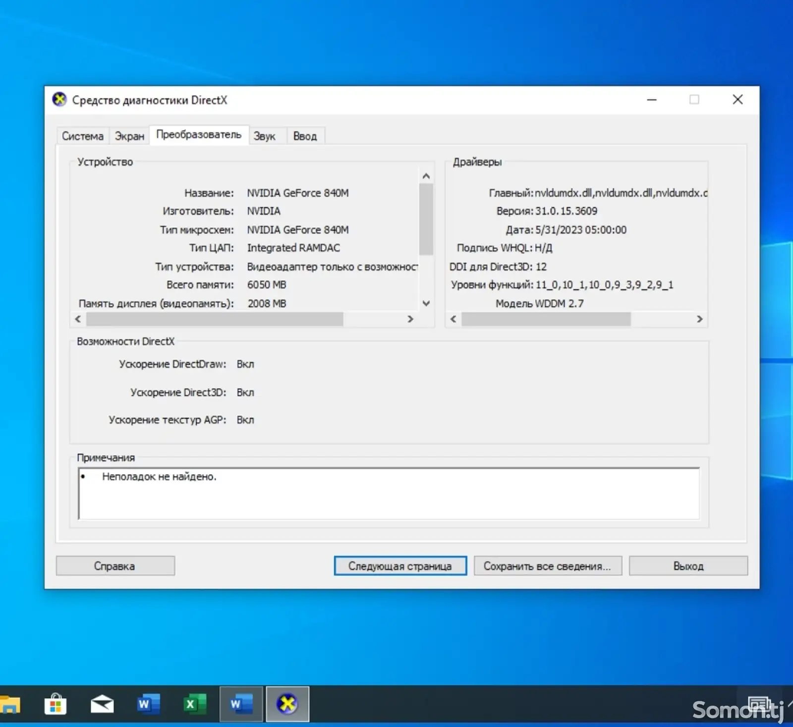Close the DirectX diagnostic window
The image size is (793, 727).
(x=737, y=100)
